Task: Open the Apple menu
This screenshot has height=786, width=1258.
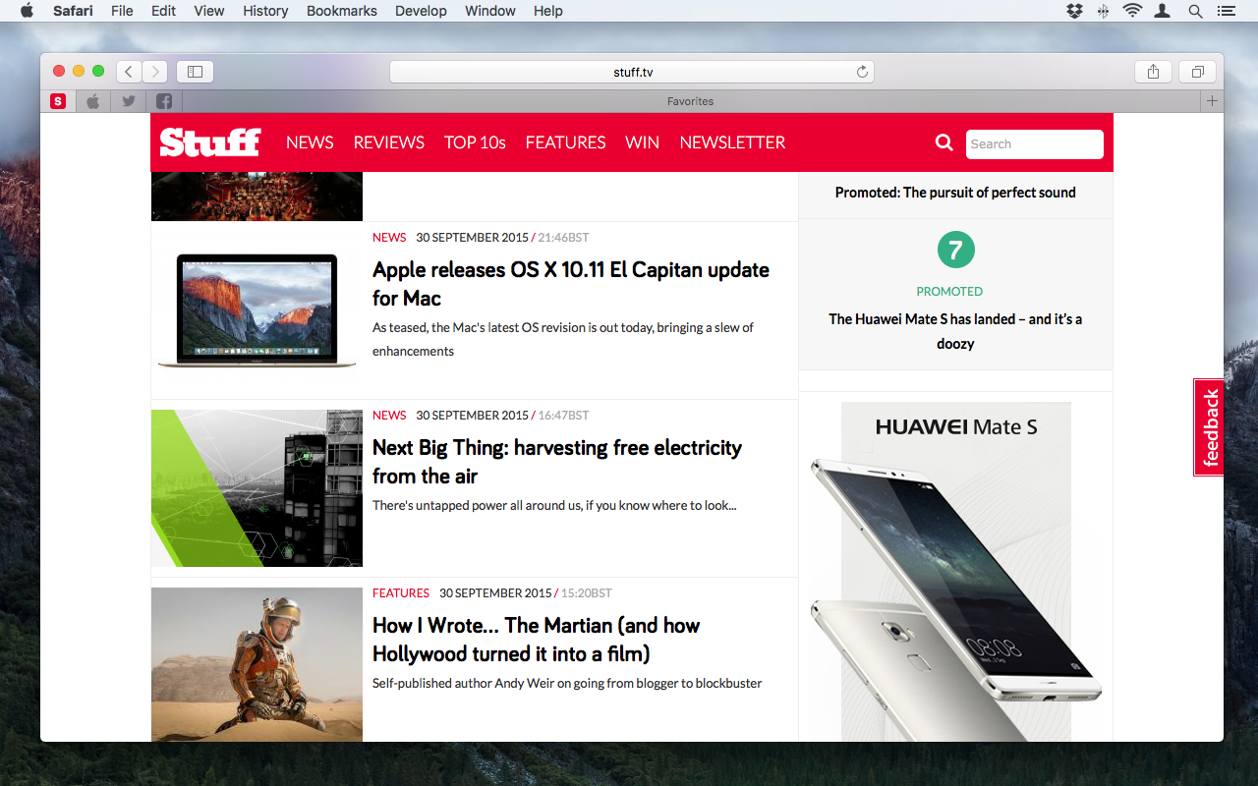Action: coord(27,11)
